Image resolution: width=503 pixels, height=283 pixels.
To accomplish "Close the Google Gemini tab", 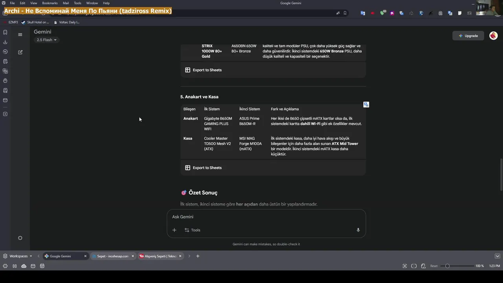I will coord(85,256).
